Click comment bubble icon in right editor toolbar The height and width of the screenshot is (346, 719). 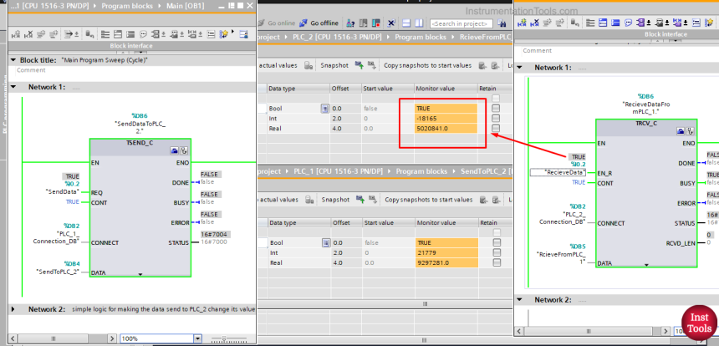coord(628,23)
